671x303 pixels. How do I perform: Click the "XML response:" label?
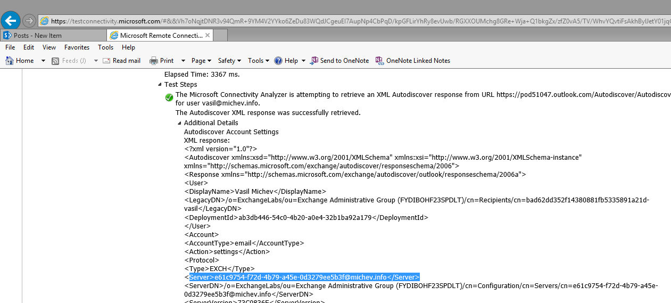(x=206, y=140)
